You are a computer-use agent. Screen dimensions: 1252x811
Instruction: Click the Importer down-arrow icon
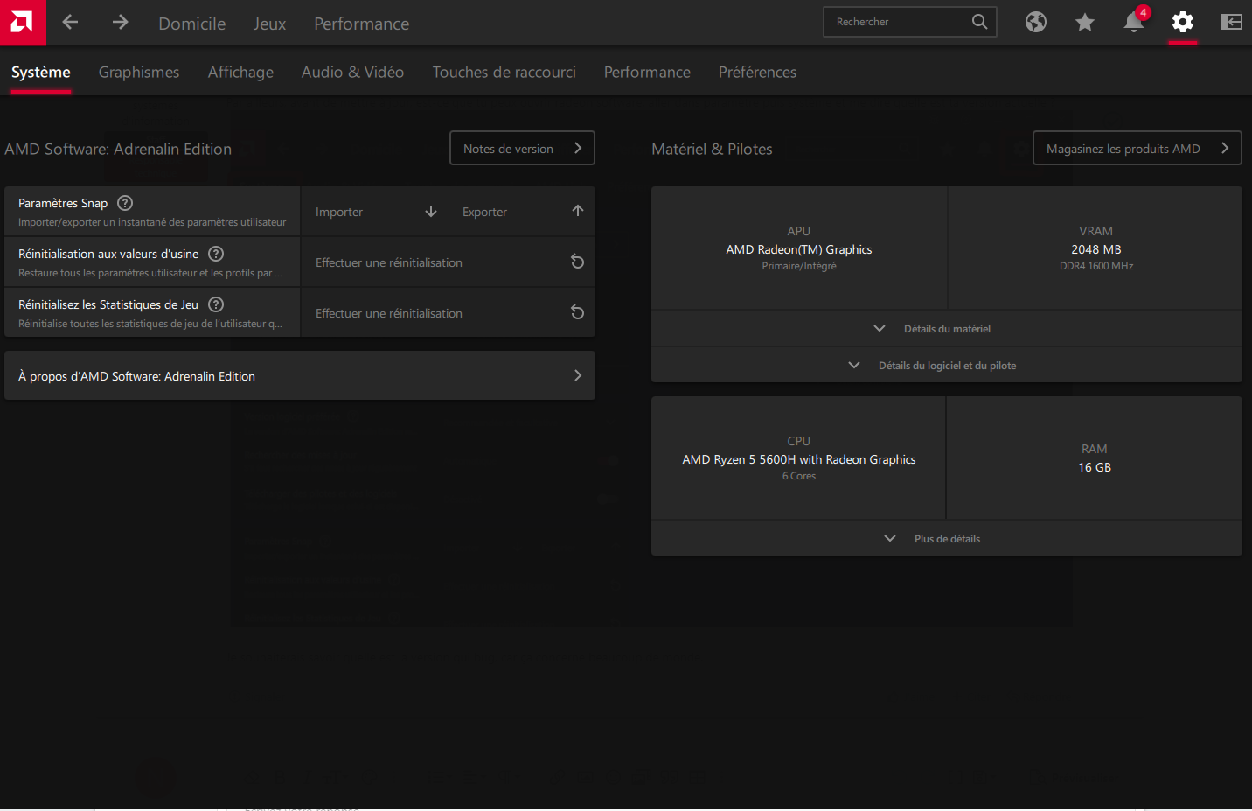pyautogui.click(x=431, y=212)
